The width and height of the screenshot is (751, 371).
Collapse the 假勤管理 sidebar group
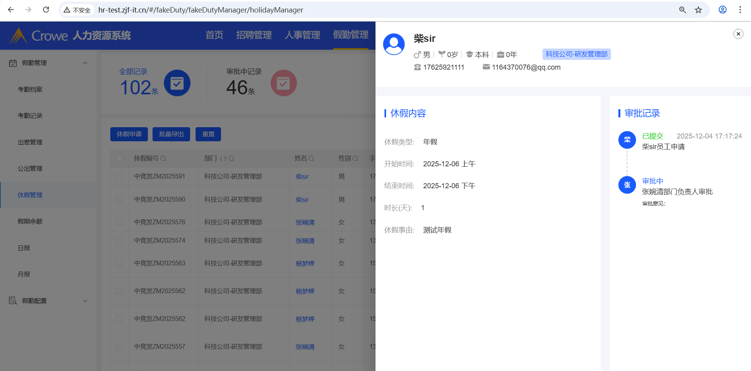[x=85, y=63]
